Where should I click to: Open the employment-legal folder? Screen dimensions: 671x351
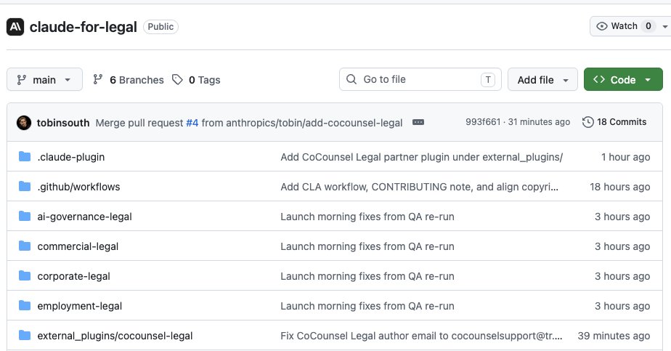click(80, 306)
